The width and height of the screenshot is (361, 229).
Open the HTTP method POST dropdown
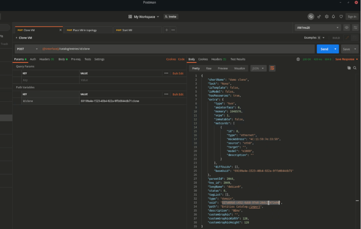click(27, 49)
